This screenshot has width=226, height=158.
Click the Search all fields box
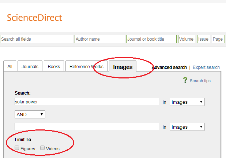37,39
